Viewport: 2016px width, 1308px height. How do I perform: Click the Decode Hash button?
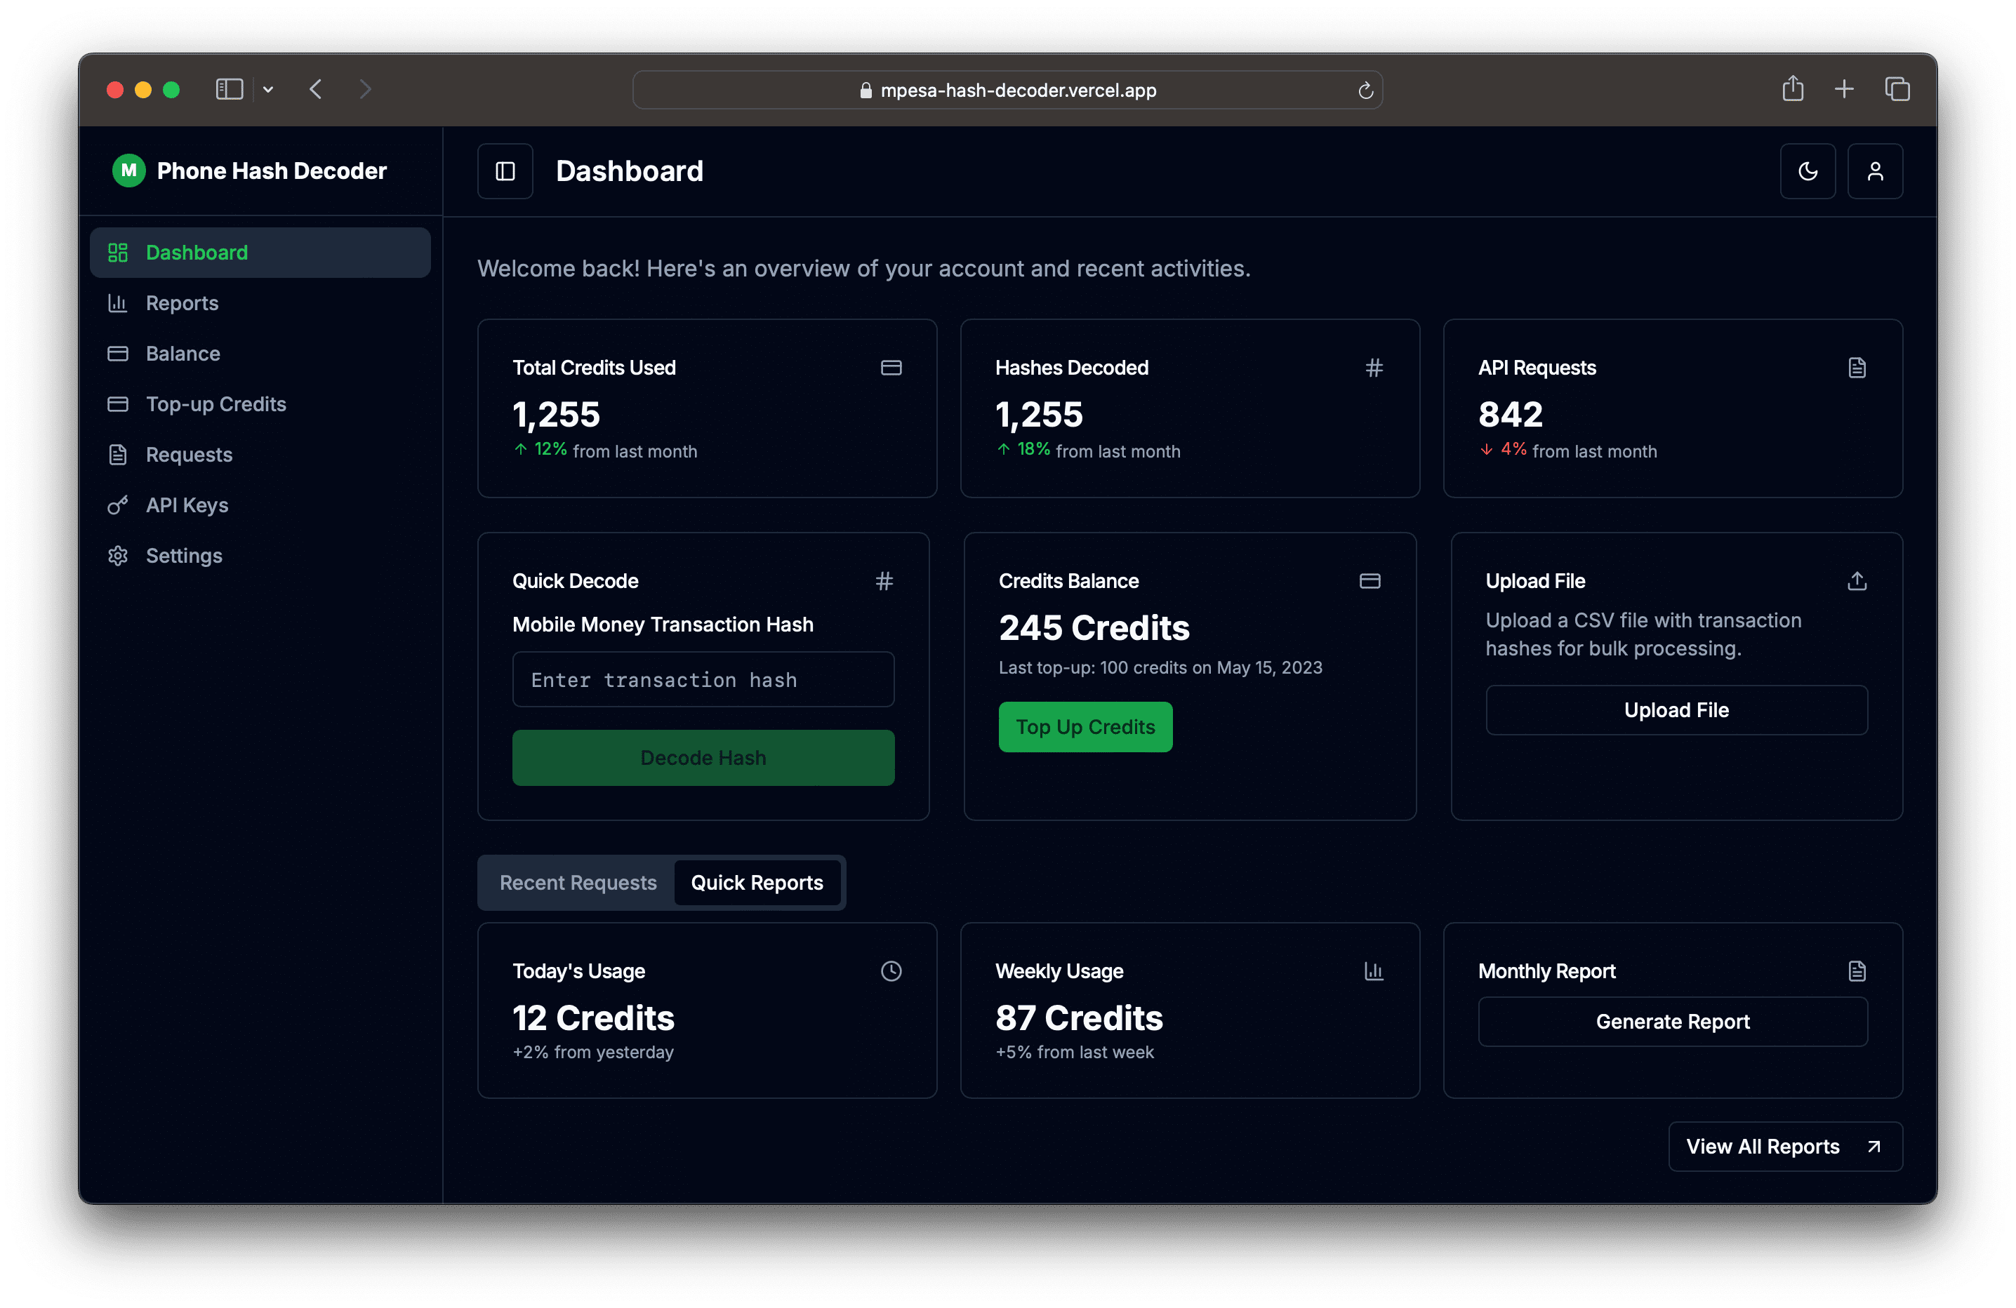703,757
